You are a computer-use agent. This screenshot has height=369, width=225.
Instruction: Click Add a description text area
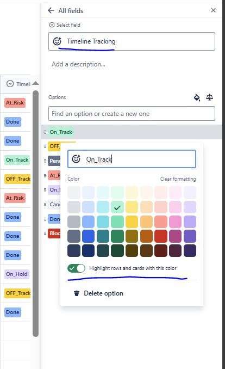[78, 64]
